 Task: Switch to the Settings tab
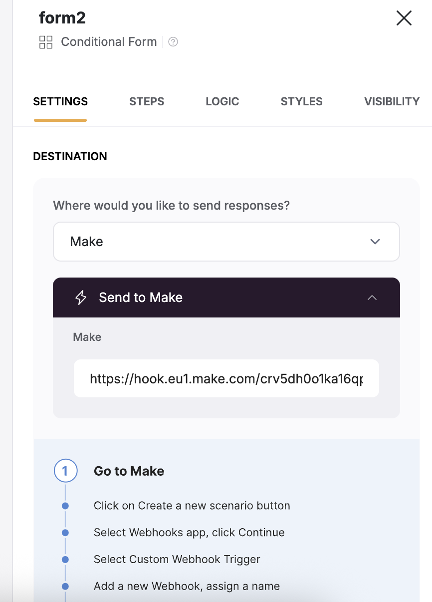tap(60, 102)
